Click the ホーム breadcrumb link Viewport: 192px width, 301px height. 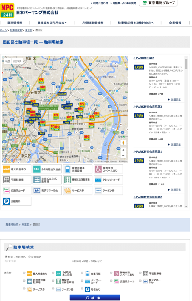click(x=4, y=30)
